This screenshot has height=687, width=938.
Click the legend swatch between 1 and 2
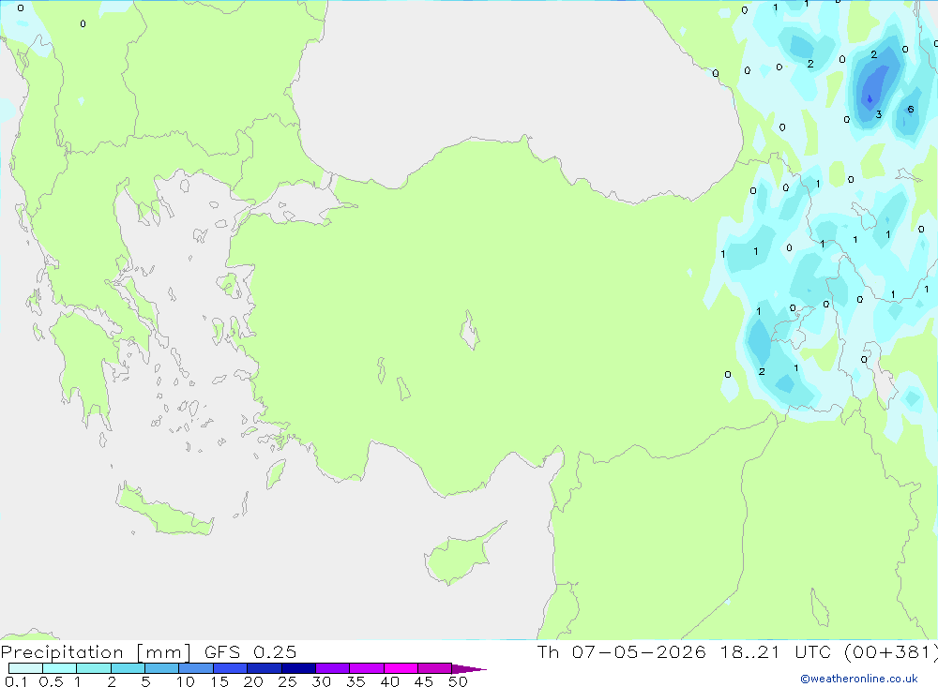94,668
